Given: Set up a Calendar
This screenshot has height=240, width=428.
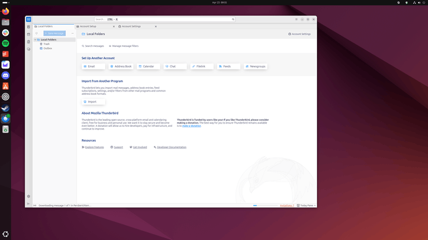Looking at the screenshot, I should click(x=148, y=66).
